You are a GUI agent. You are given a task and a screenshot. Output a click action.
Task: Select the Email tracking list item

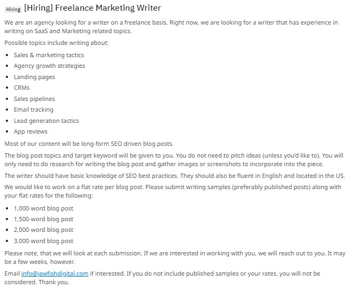click(x=34, y=110)
